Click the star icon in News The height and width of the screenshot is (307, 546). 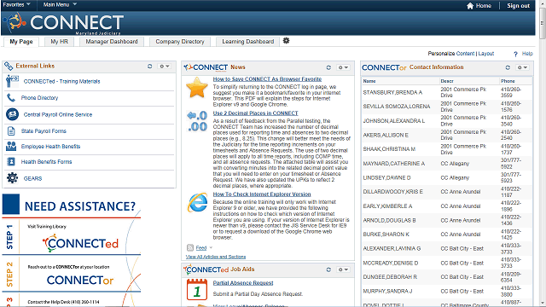point(197,87)
